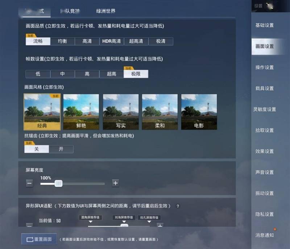Viewport: 290px width, 249px height.
Task: Decrease screen brightness with minus button
Action: pyautogui.click(x=30, y=183)
